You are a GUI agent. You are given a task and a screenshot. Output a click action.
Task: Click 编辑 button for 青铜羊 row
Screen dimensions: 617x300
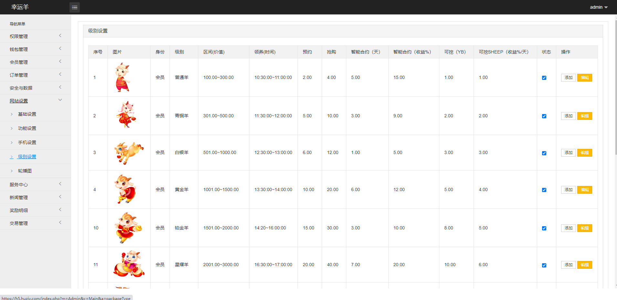584,116
